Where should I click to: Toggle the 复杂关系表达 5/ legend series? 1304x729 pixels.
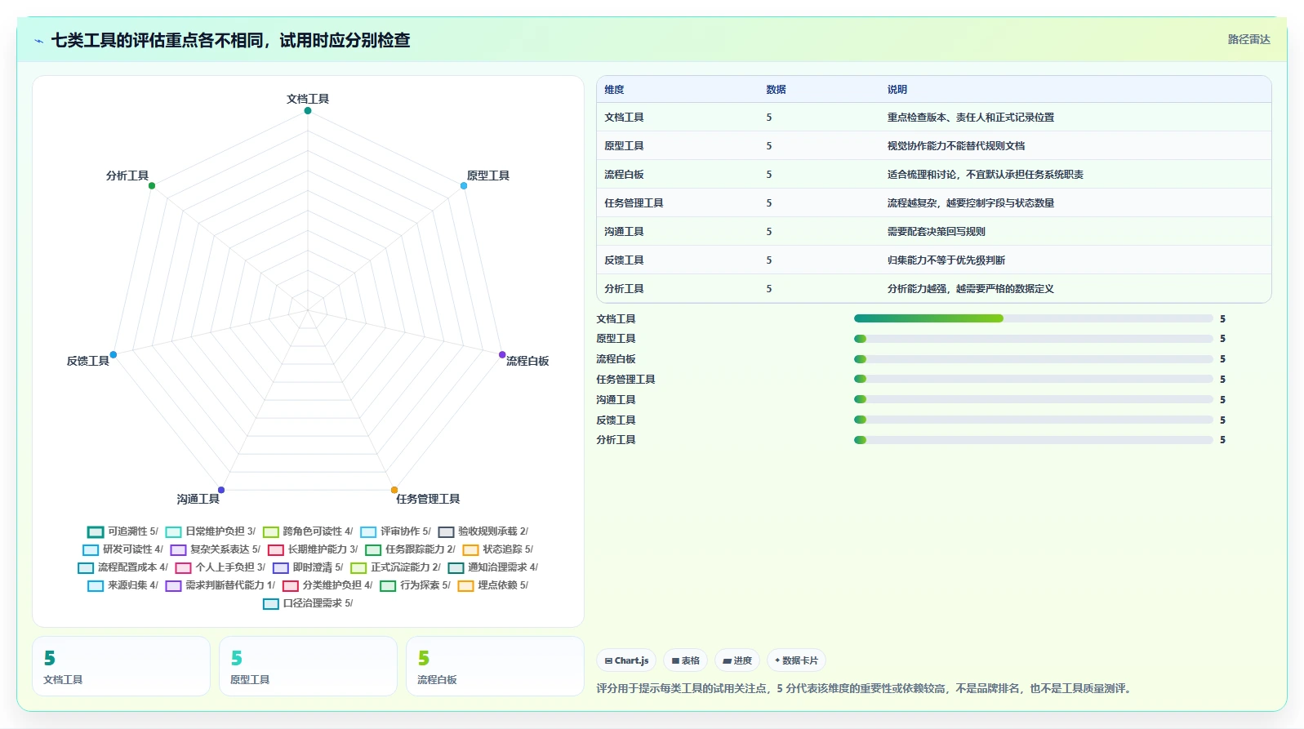[x=215, y=549]
